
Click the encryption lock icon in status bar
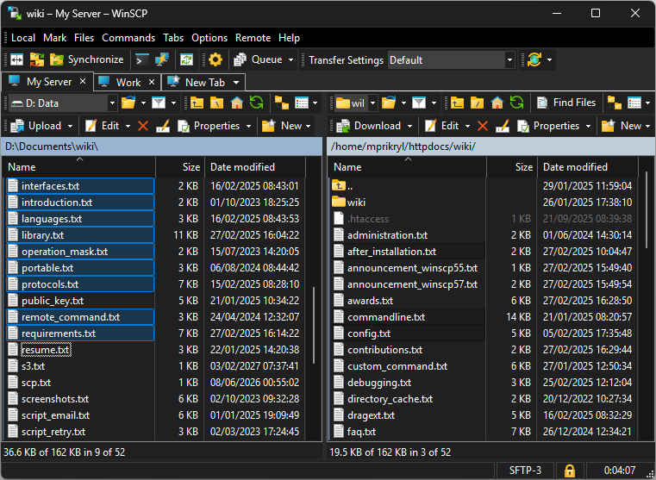569,471
